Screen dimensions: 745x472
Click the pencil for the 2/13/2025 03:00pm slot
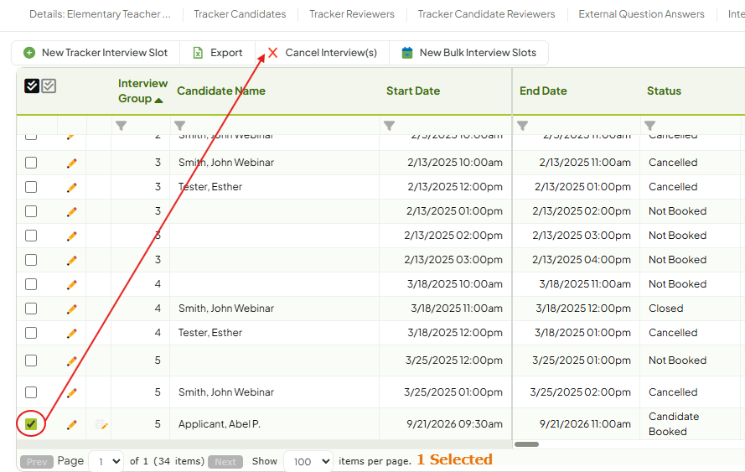pyautogui.click(x=72, y=260)
